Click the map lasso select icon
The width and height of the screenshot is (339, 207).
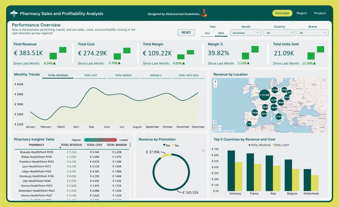coord(215,122)
